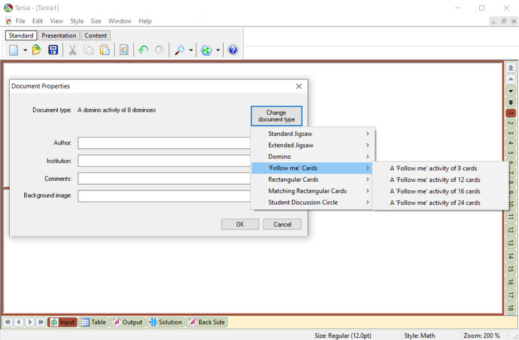The image size is (519, 340).
Task: Select item 18 in the side number strip
Action: [x=511, y=308]
